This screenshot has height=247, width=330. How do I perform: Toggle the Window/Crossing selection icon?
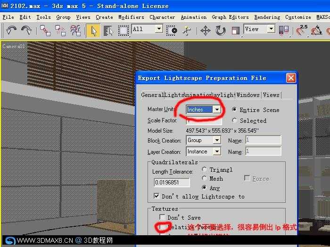click(x=172, y=31)
